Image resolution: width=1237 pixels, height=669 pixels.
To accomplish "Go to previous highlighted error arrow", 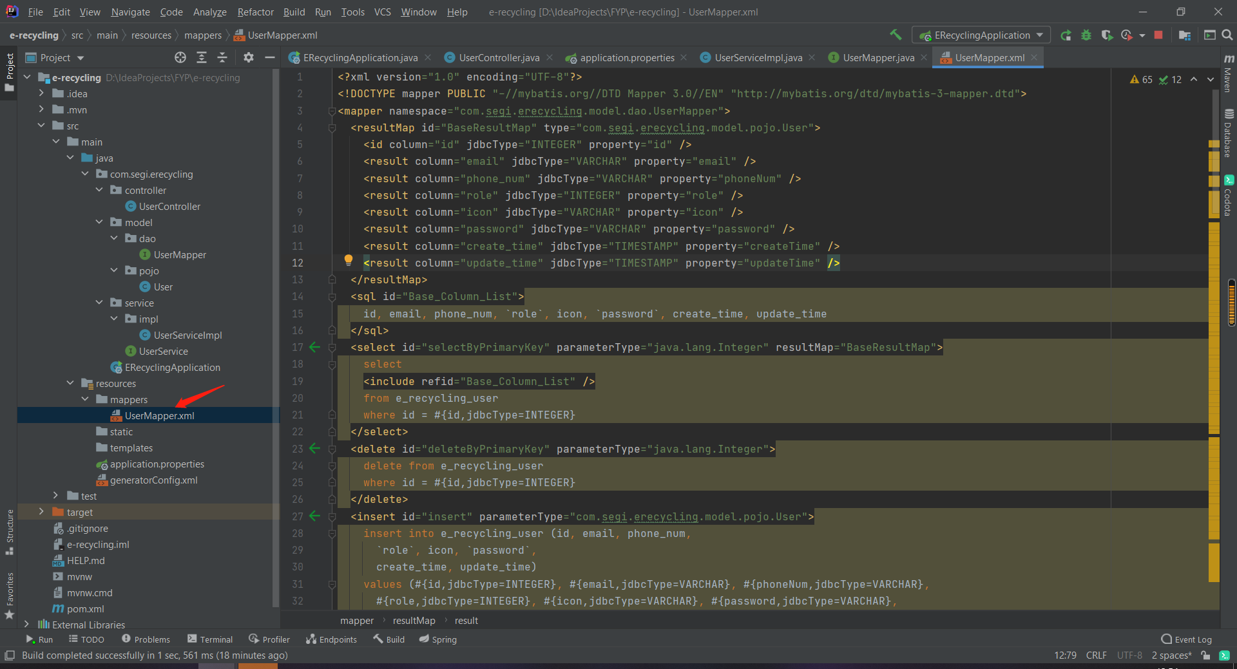I will point(1194,80).
